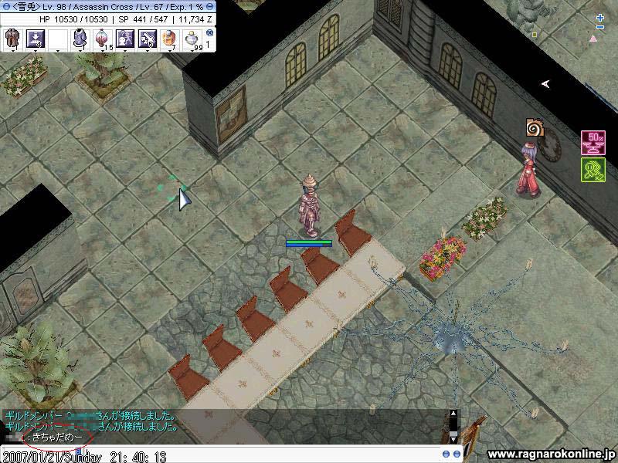Viewport: 618px width, 463px height.
Task: Talk to the red-dressed NPC by the wall
Action: click(x=528, y=169)
